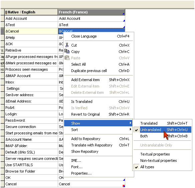Open the Show submenu entry

point(98,123)
